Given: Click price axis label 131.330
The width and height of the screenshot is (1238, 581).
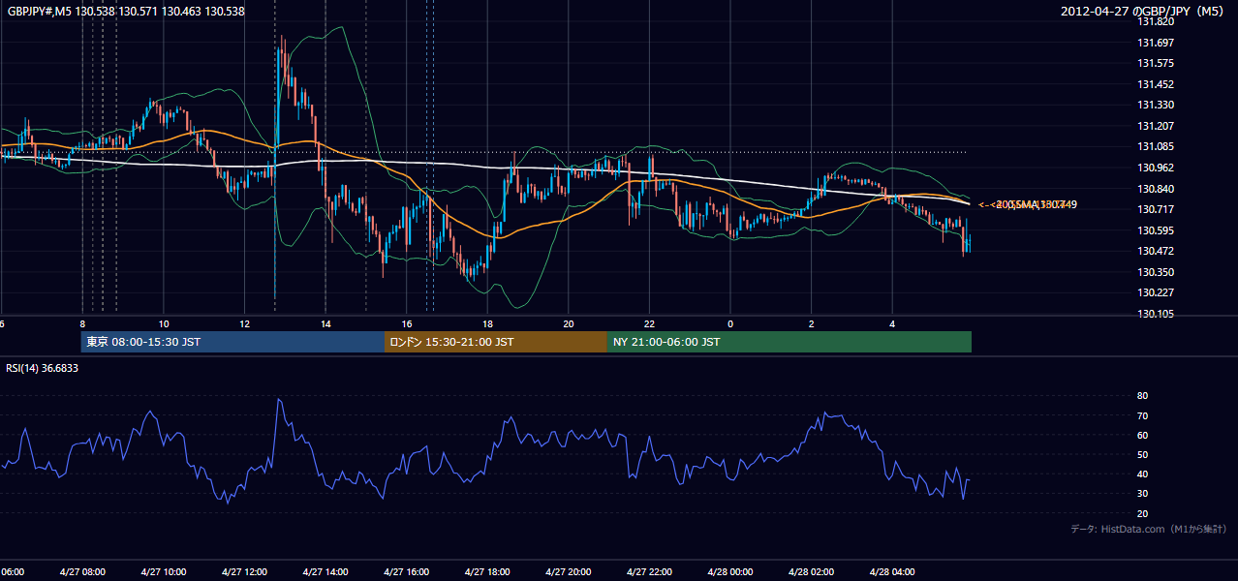Looking at the screenshot, I should pyautogui.click(x=1156, y=105).
